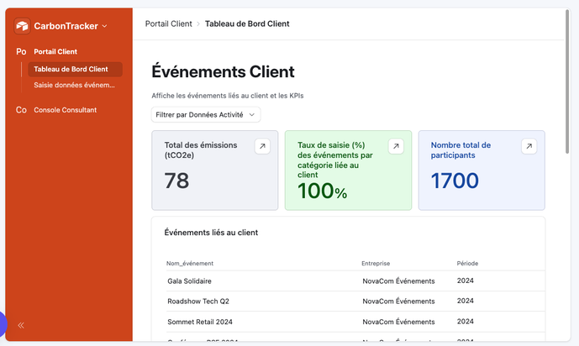Click the Période column header
Screen dimensions: 579x346
coord(468,263)
